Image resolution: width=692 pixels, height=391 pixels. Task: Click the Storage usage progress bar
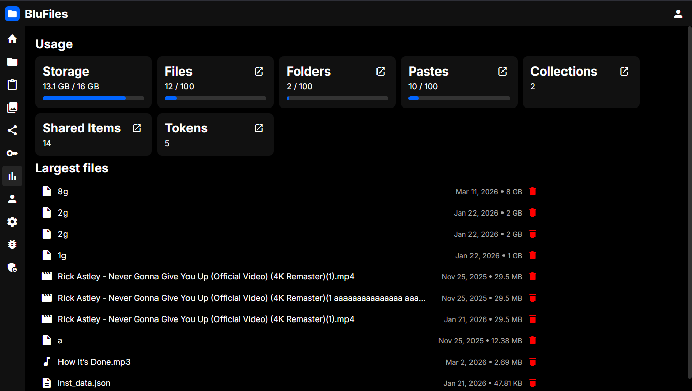tap(93, 98)
